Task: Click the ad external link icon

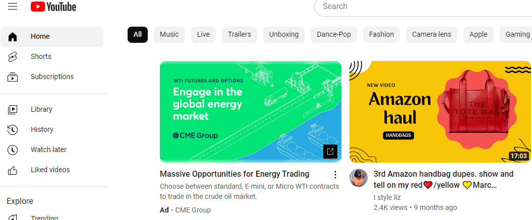Action: click(x=330, y=151)
